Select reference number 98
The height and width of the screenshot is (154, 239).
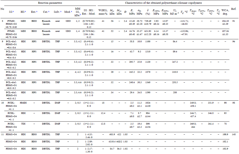pos(233,103)
